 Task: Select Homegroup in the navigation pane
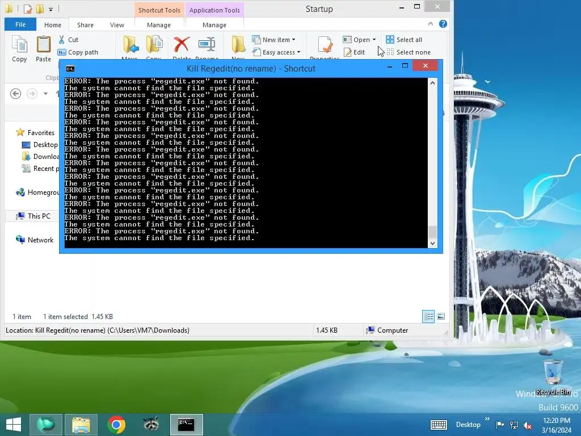tap(37, 192)
